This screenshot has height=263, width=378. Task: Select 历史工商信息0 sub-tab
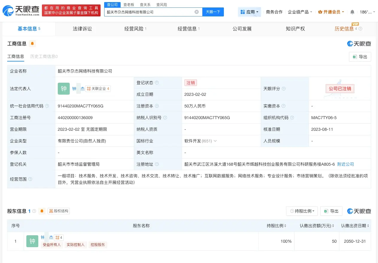(44, 56)
